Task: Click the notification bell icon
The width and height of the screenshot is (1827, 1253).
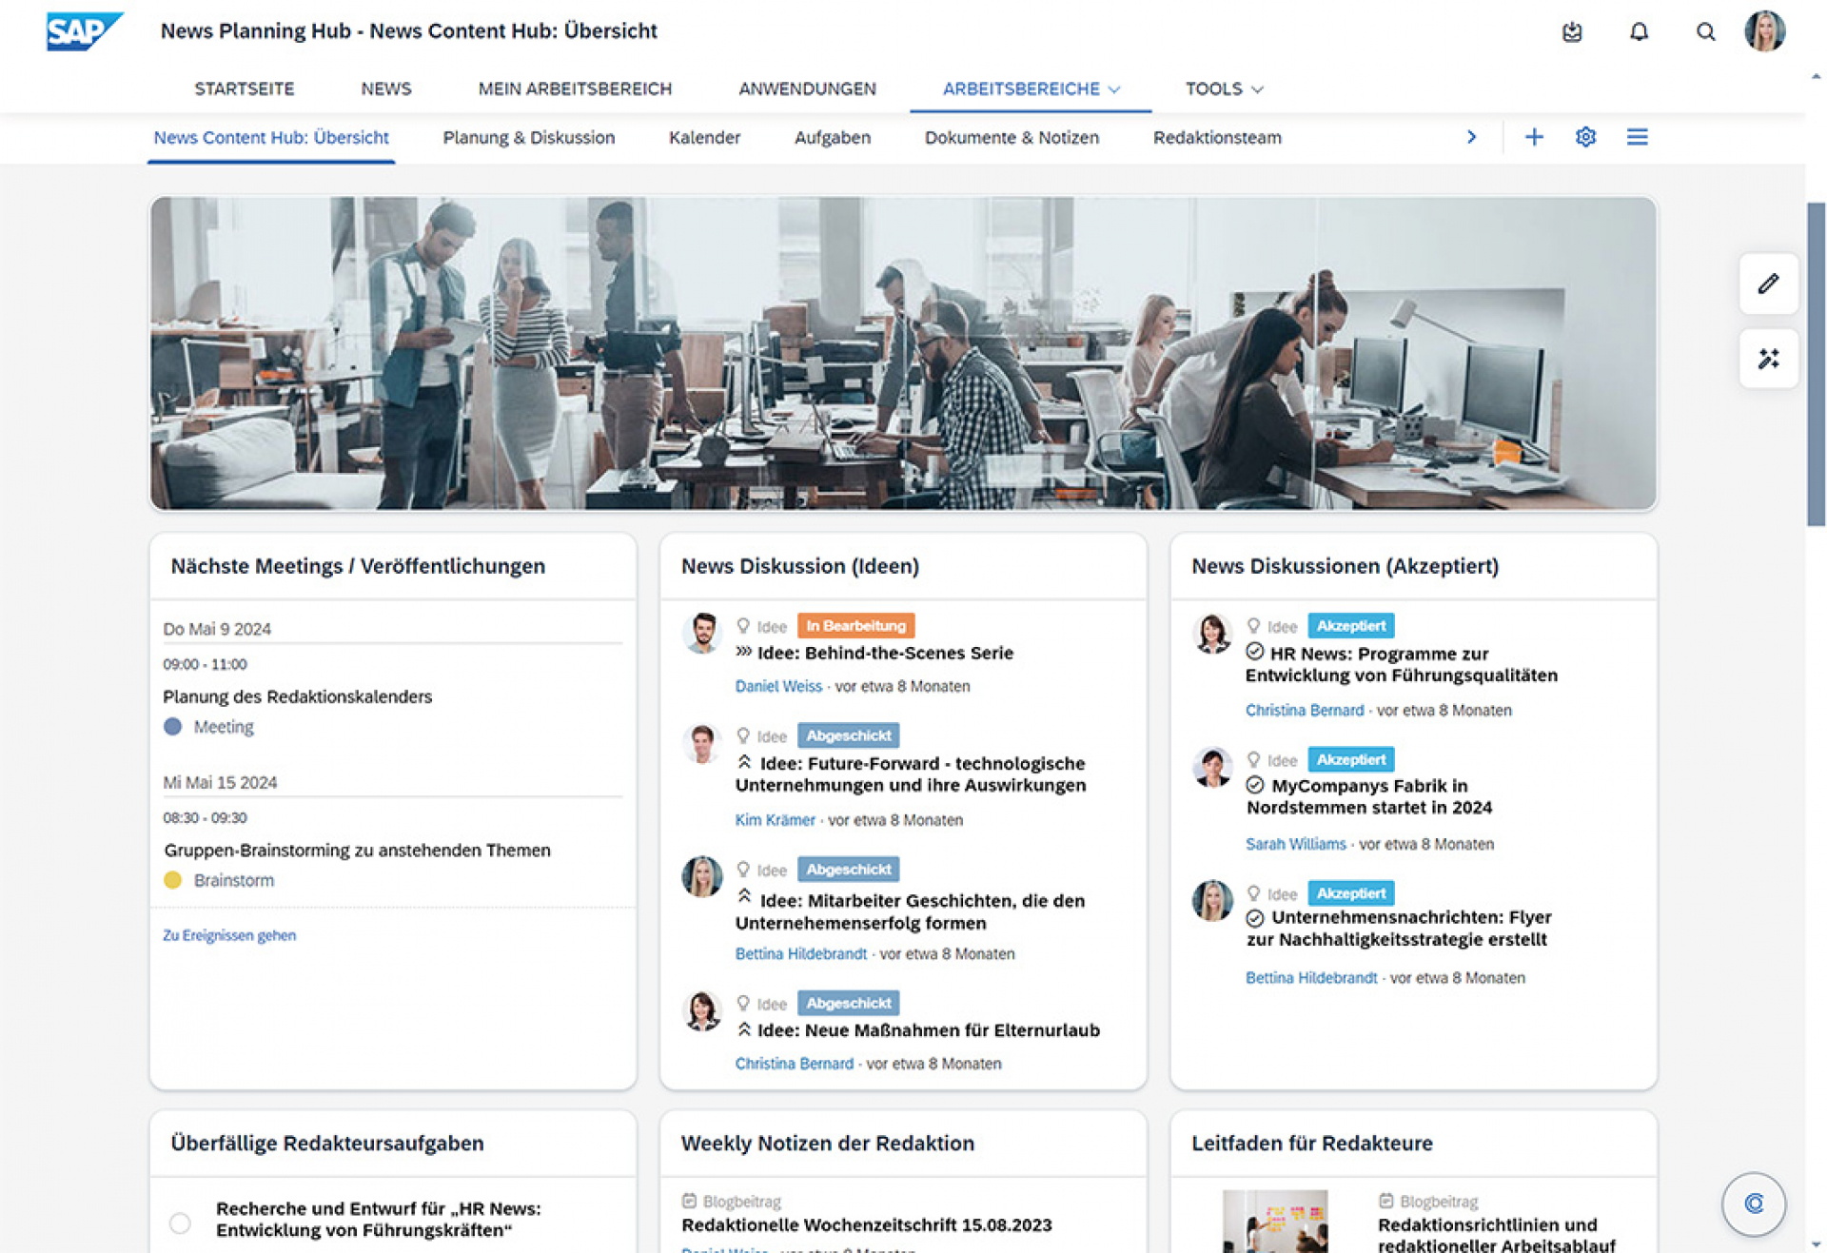Action: [x=1638, y=32]
